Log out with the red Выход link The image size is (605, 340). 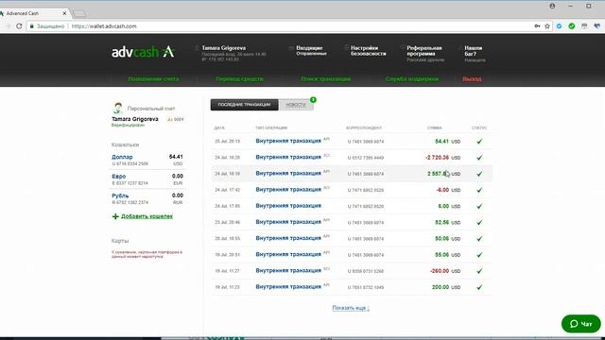(x=472, y=79)
